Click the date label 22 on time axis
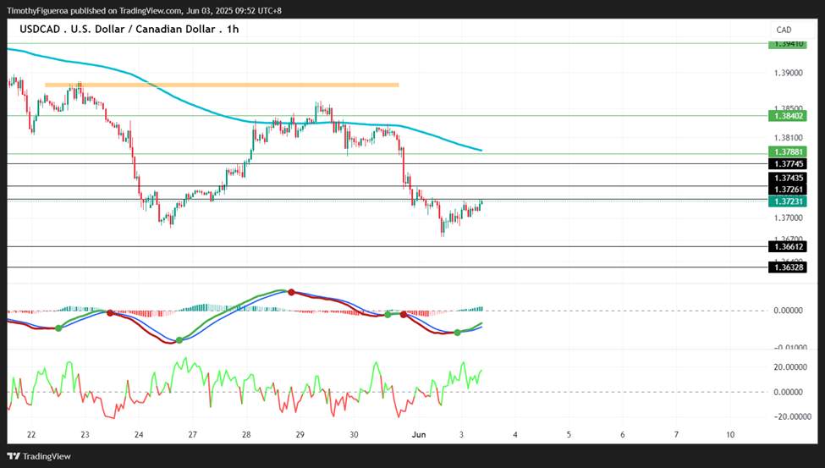 tap(31, 435)
